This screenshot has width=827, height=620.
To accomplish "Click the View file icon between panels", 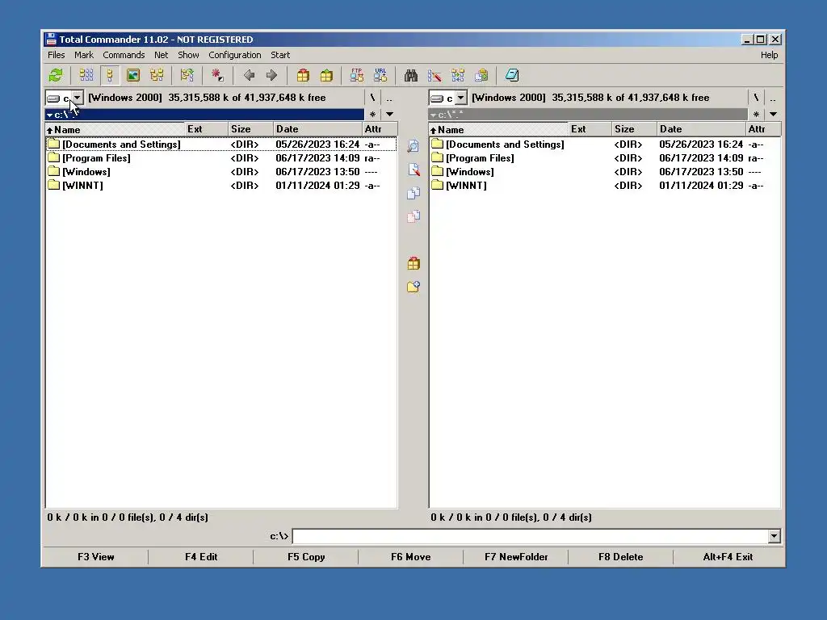I will (x=413, y=146).
